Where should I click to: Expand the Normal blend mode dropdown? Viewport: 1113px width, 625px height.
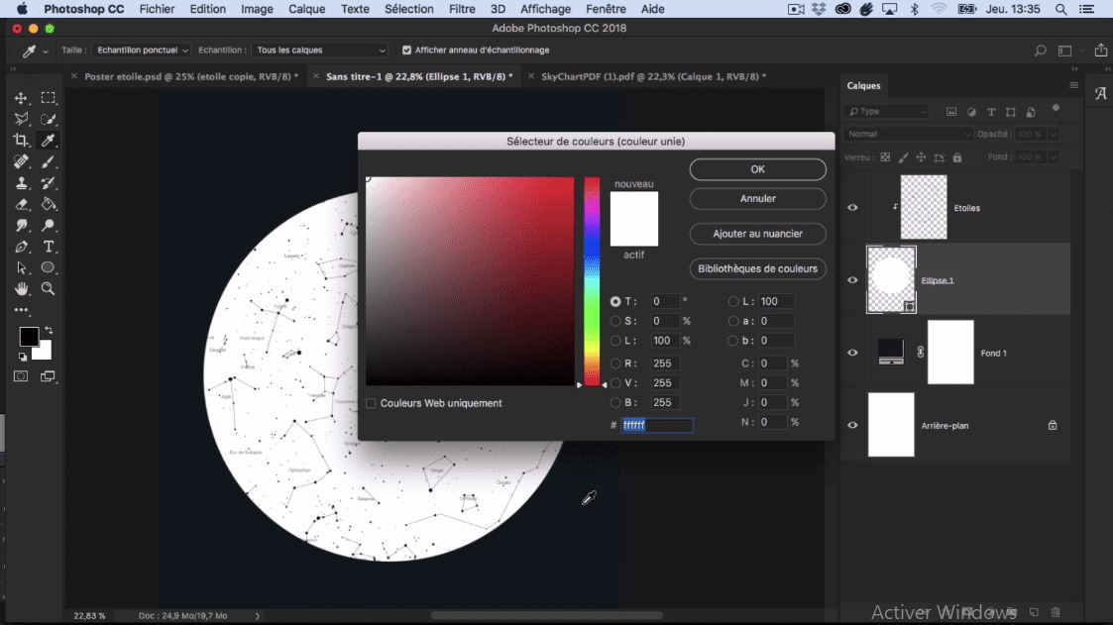coord(910,134)
